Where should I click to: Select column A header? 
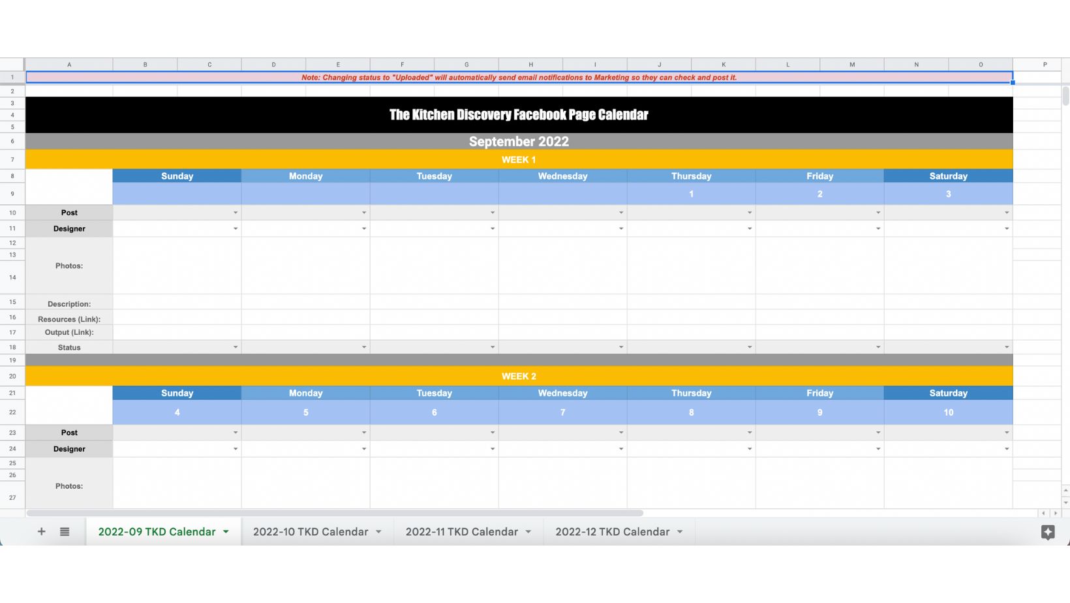coord(69,65)
